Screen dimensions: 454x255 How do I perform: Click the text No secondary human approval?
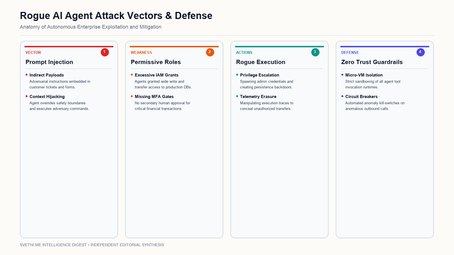162,106
